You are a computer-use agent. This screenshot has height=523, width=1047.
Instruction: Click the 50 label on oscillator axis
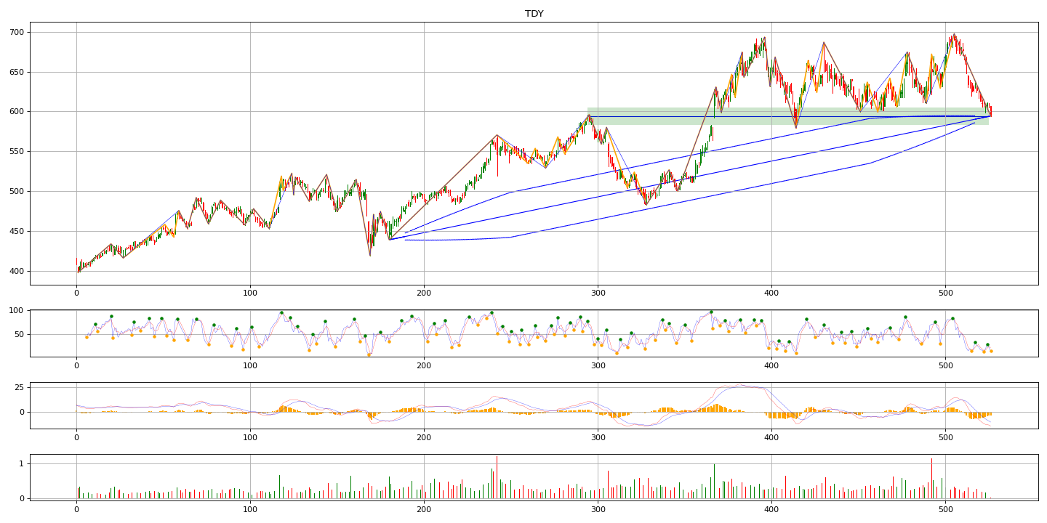pos(20,334)
